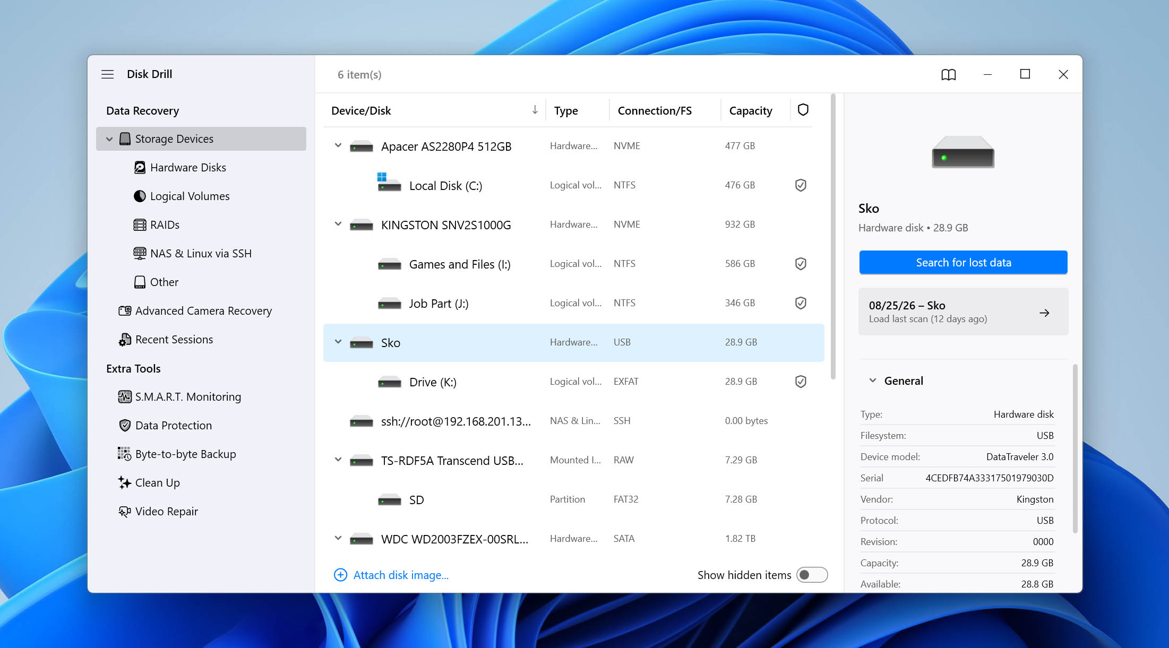Select the Job Part (J:) volume
Screen dimensions: 1169x648
573,303
